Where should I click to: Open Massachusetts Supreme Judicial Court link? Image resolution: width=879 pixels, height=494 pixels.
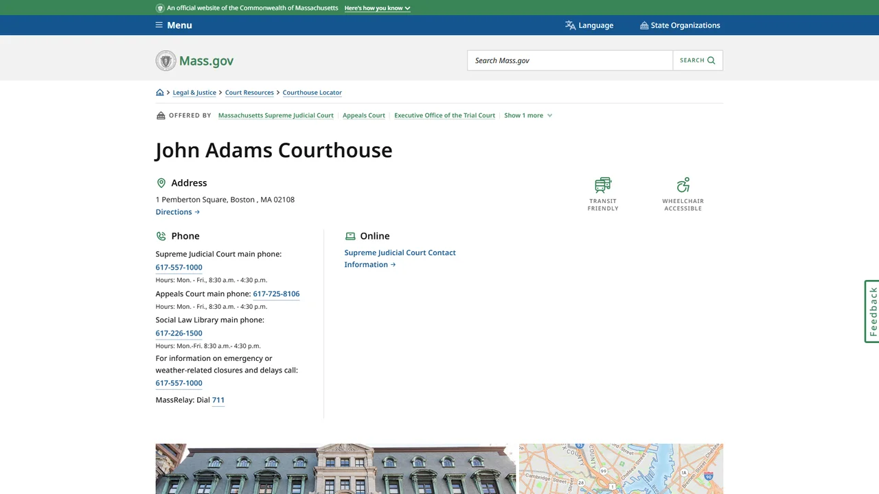(x=276, y=115)
